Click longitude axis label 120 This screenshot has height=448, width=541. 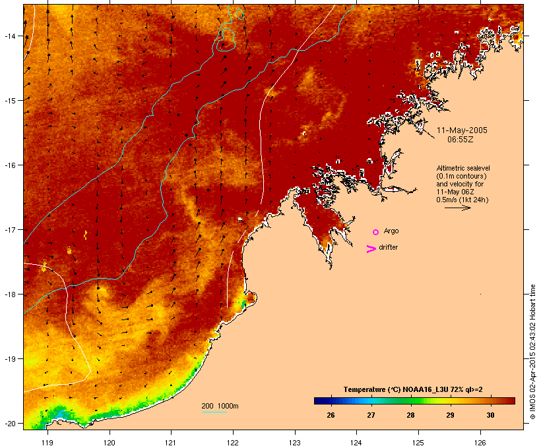110,443
